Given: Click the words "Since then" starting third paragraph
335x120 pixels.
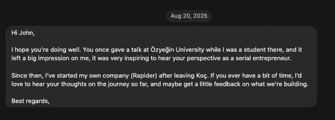Looking at the screenshot, I should click(x=24, y=76).
